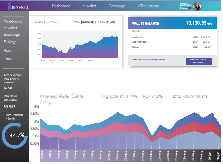Select the 18-may date on chart axis

pyautogui.click(x=92, y=156)
